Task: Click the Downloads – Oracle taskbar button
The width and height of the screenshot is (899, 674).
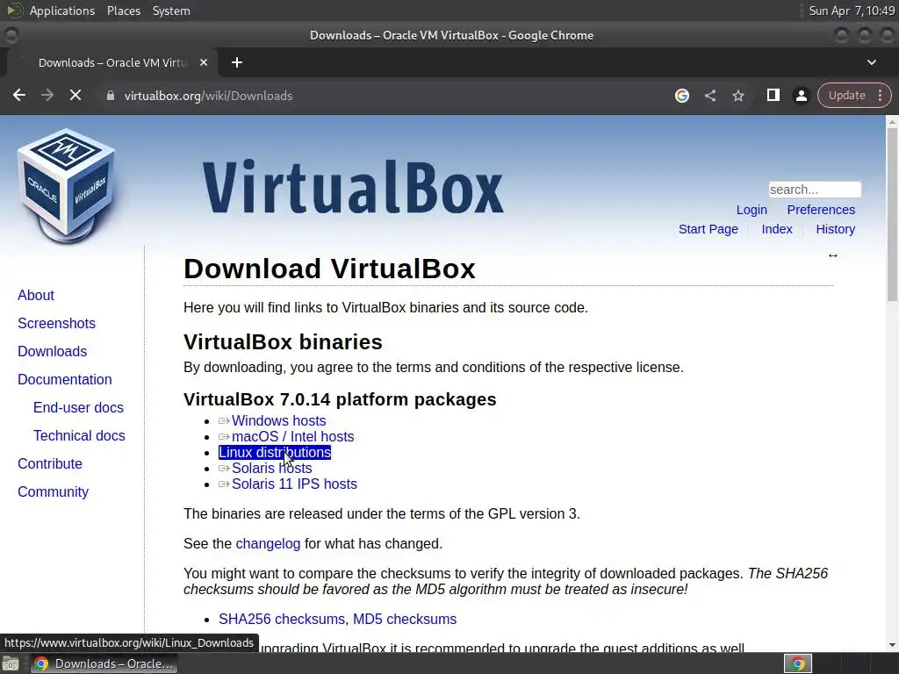Action: [x=104, y=663]
